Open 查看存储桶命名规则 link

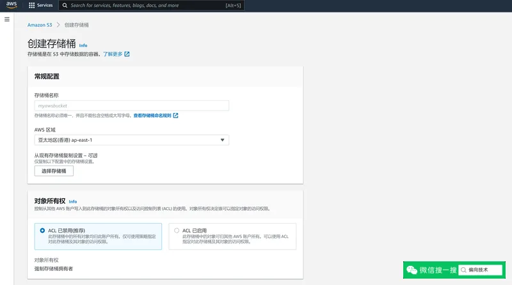(x=152, y=116)
